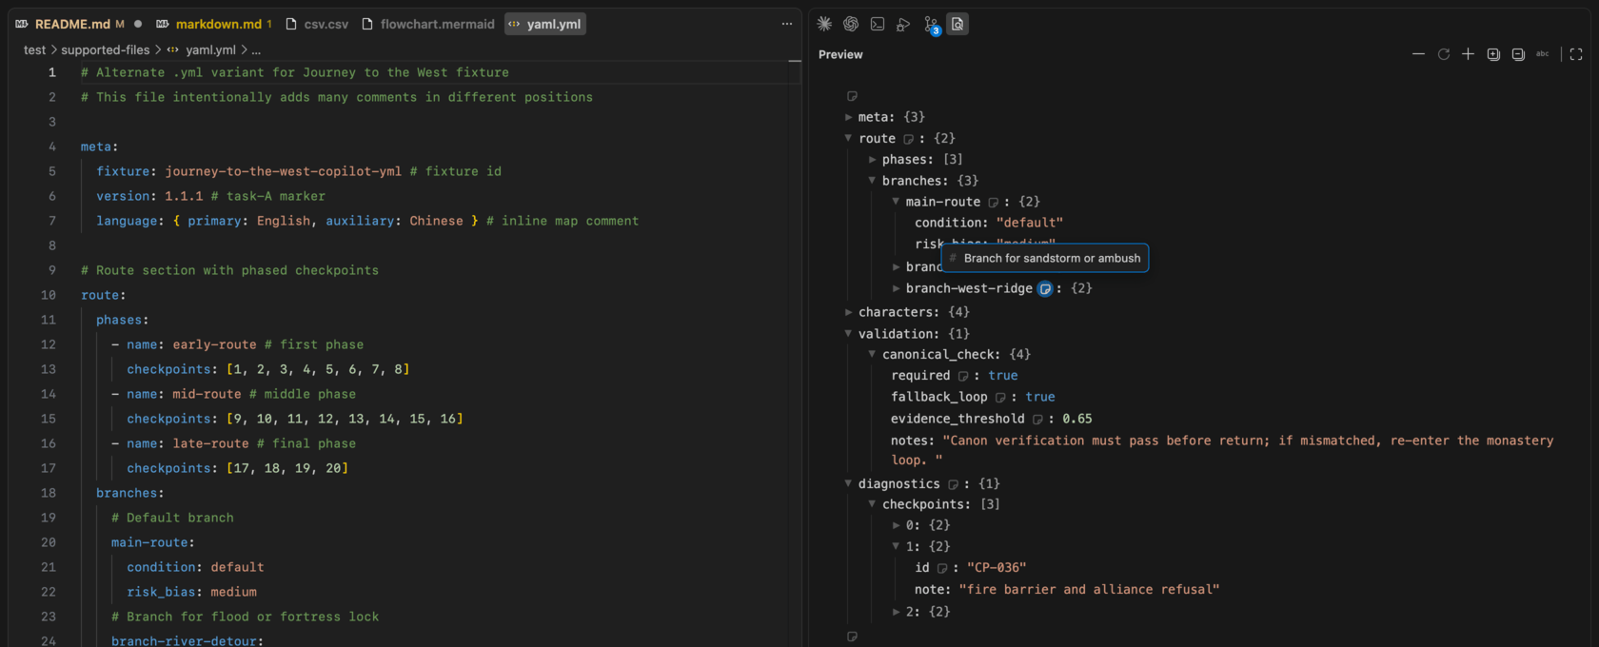Open the terminal icon in right panel

coord(878,24)
